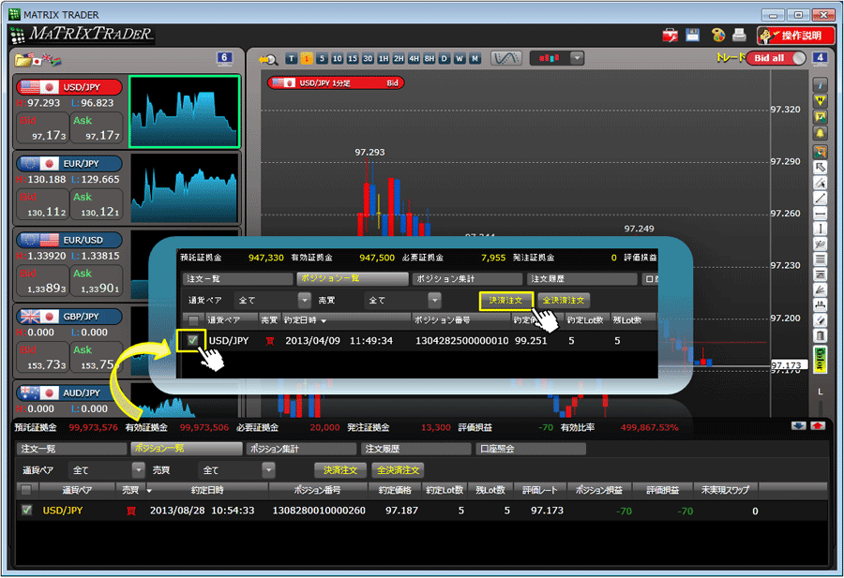Open the technical indicator wave icon
The height and width of the screenshot is (578, 844).
506,58
